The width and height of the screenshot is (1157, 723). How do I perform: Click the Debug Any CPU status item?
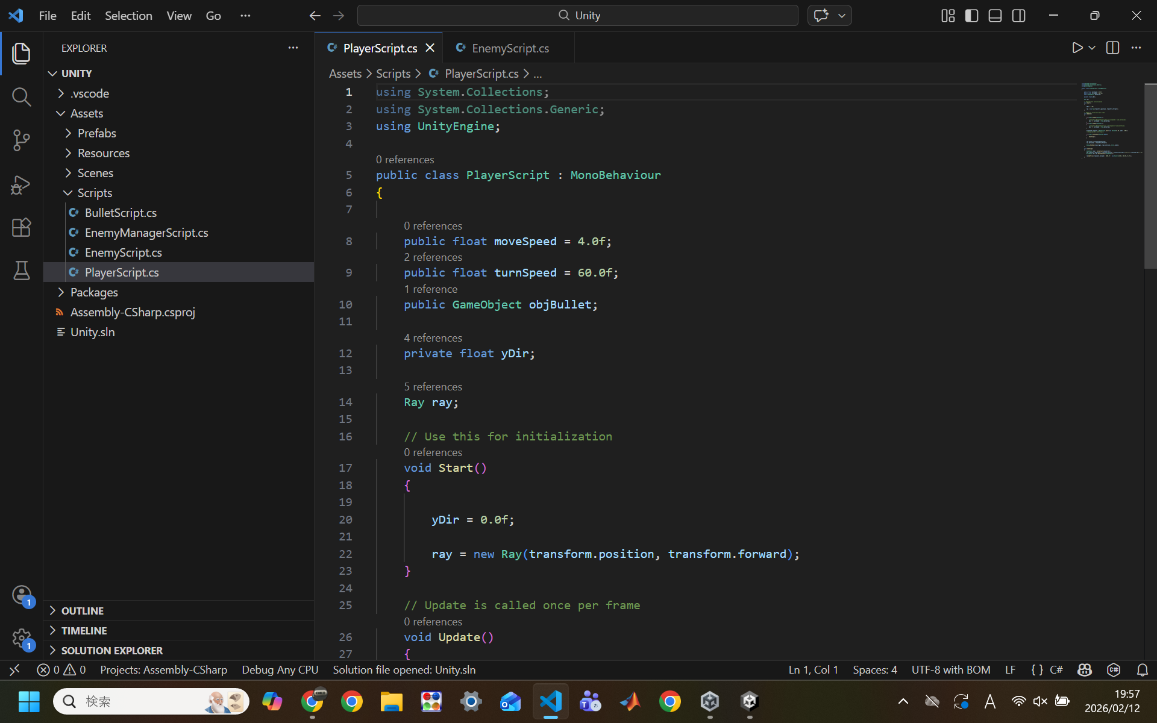pos(280,670)
